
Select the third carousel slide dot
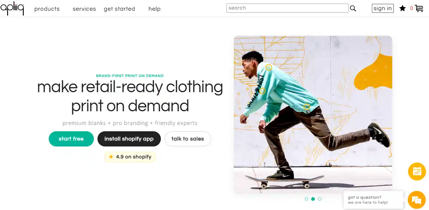(x=320, y=199)
